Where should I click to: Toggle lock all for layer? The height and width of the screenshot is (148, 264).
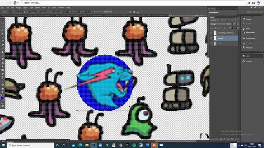pos(224,28)
